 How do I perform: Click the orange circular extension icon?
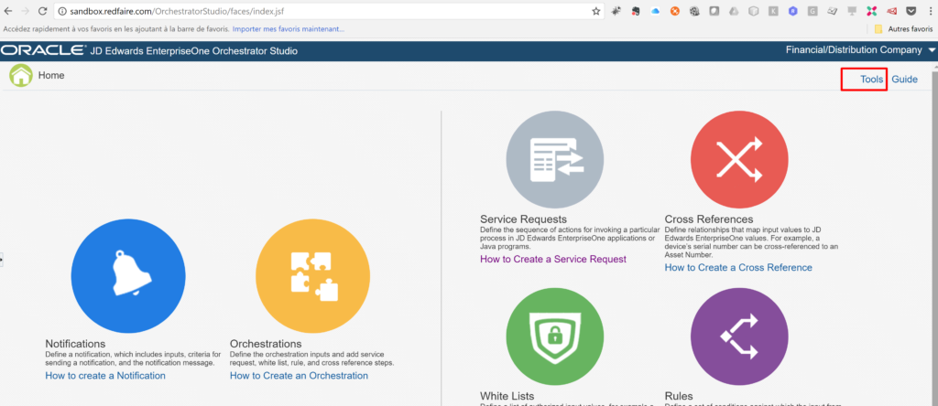click(675, 11)
